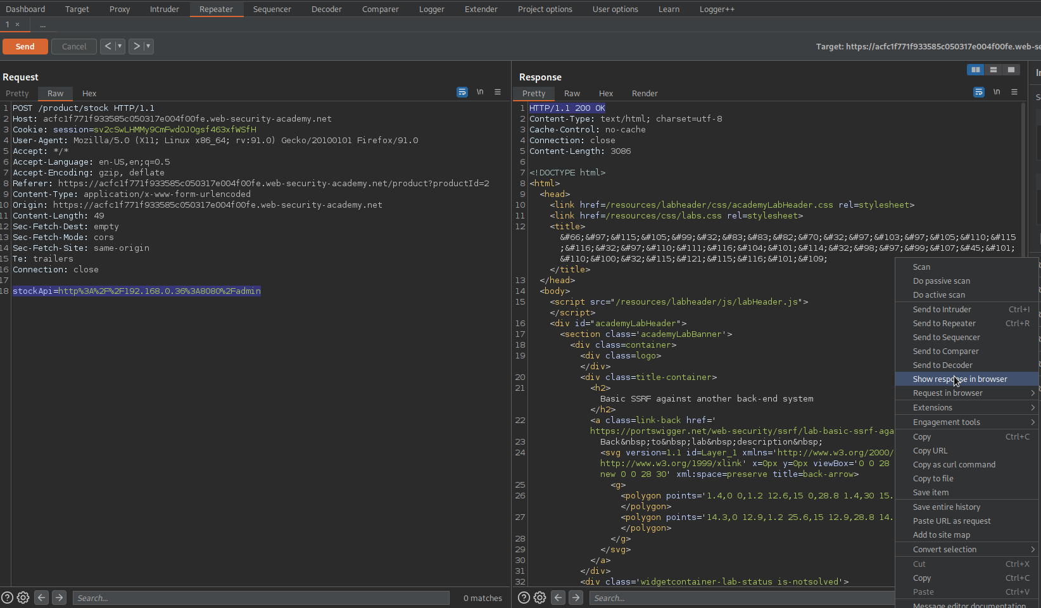Choose Scan from context menu

pos(966,267)
